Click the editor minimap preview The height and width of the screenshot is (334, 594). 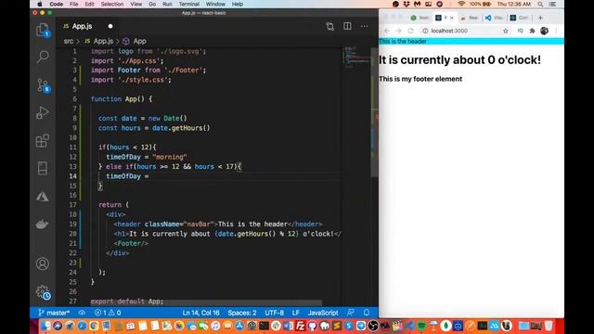[x=356, y=57]
